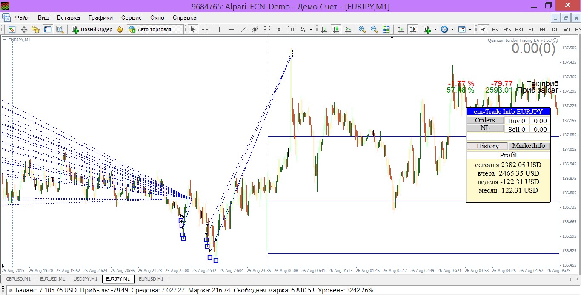581x295 pixels.
Task: Click the EURJPY,M1 chart label arrow
Action: click(5, 40)
